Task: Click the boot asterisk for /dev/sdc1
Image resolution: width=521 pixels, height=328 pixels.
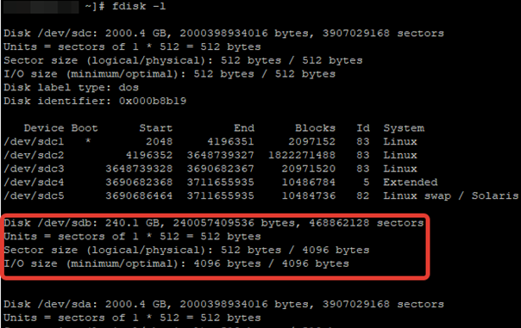Action: 88,141
